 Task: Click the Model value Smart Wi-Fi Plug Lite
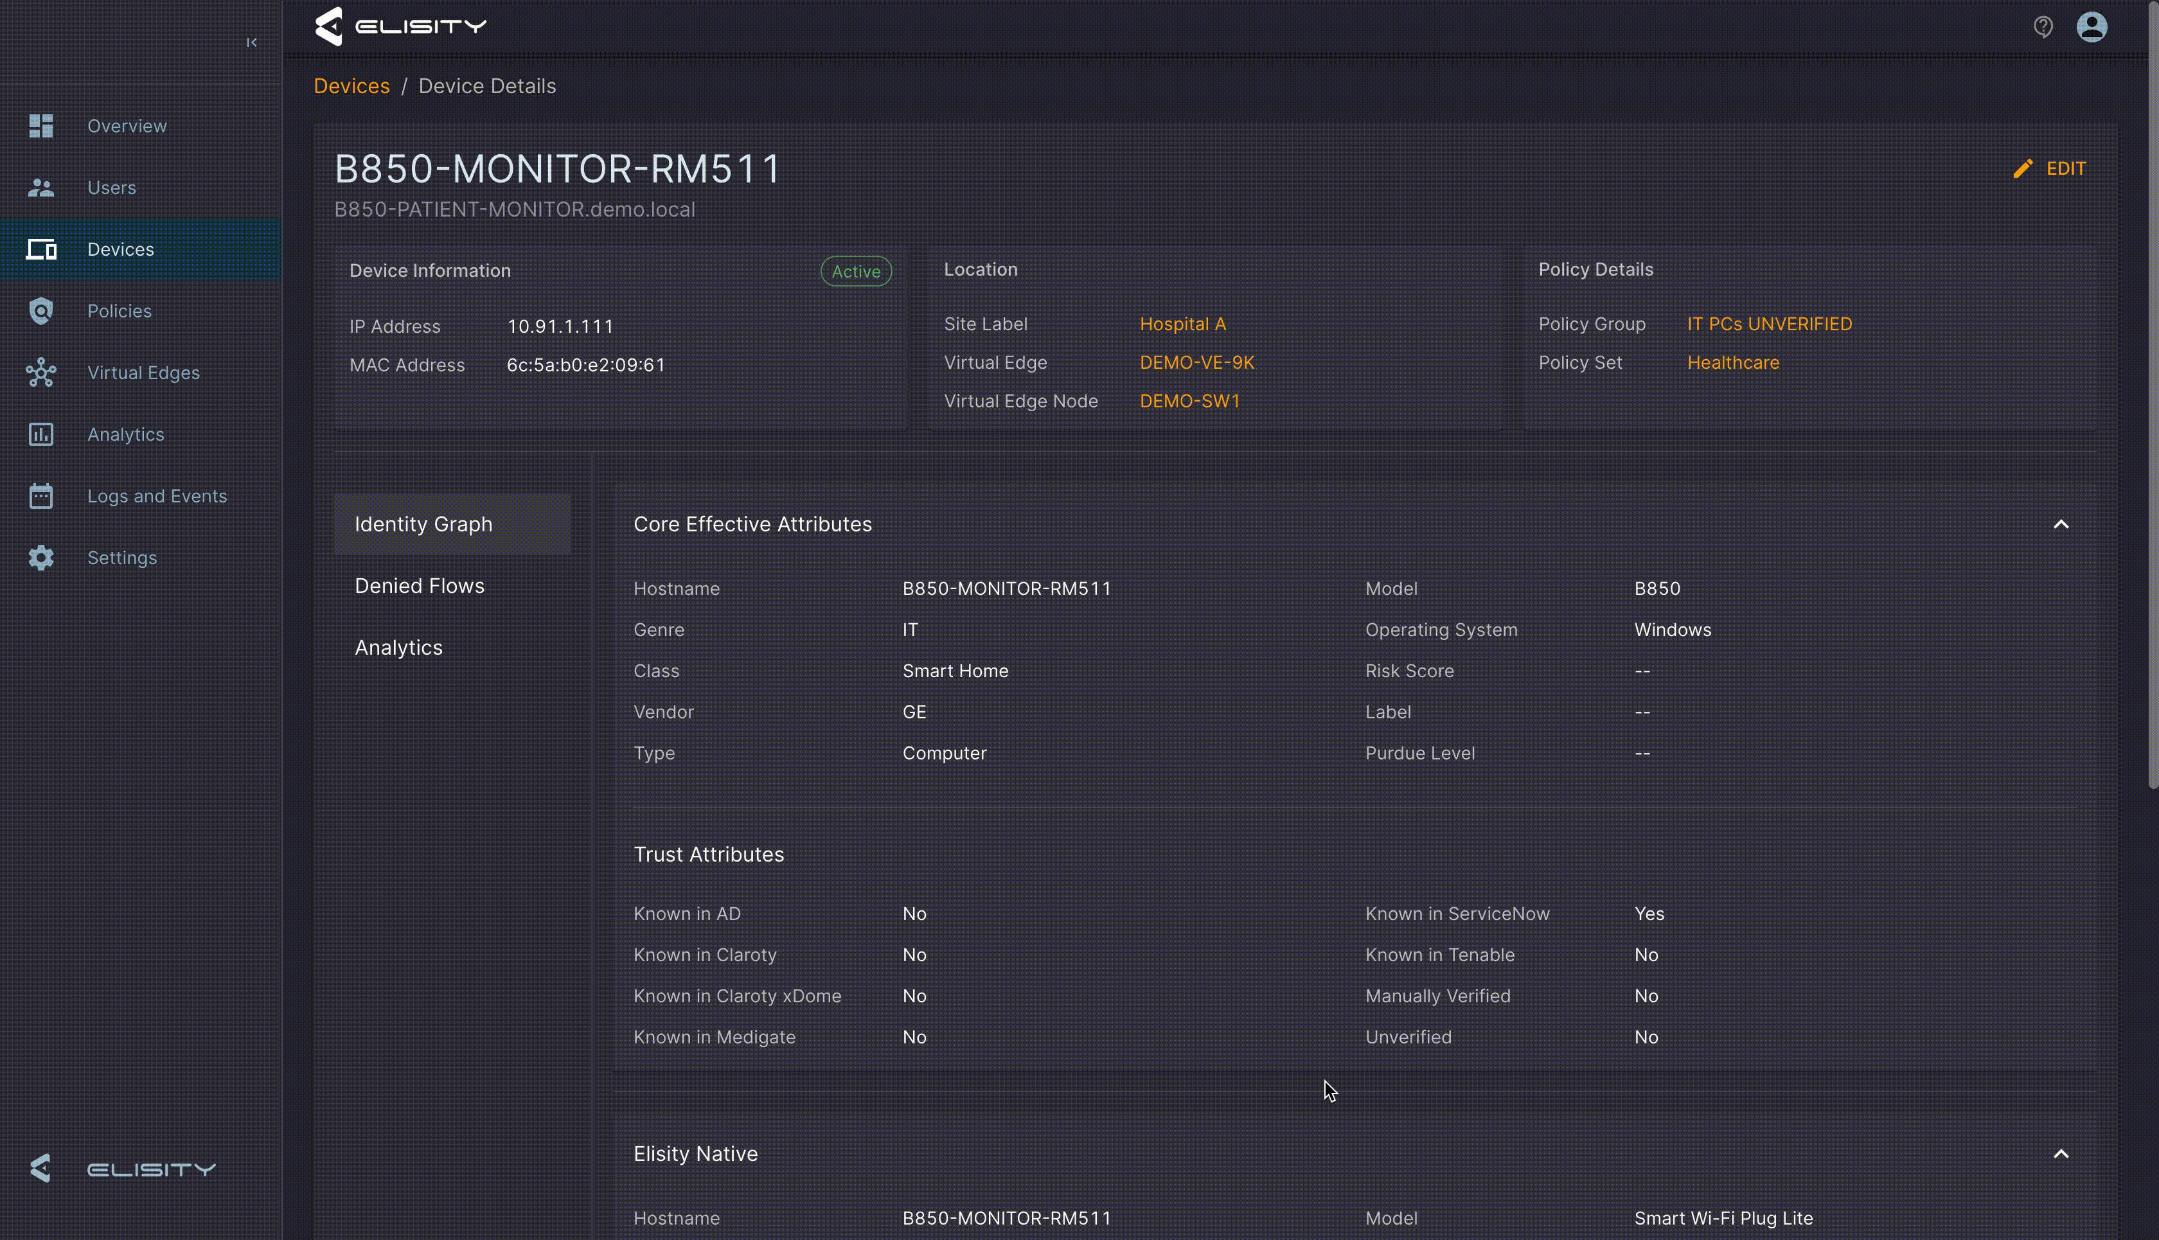[1723, 1218]
